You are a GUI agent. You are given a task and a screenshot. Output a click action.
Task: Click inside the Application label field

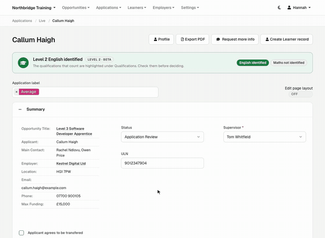[85, 92]
